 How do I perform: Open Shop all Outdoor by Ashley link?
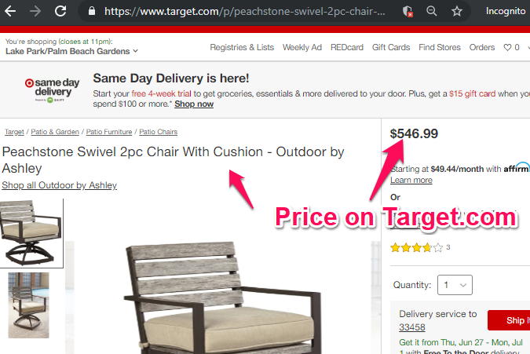coord(59,185)
